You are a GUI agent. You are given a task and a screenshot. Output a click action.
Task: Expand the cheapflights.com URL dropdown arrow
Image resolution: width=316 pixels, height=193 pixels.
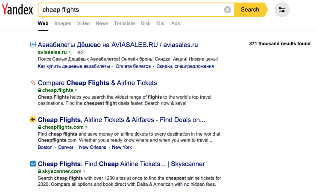(x=86, y=128)
